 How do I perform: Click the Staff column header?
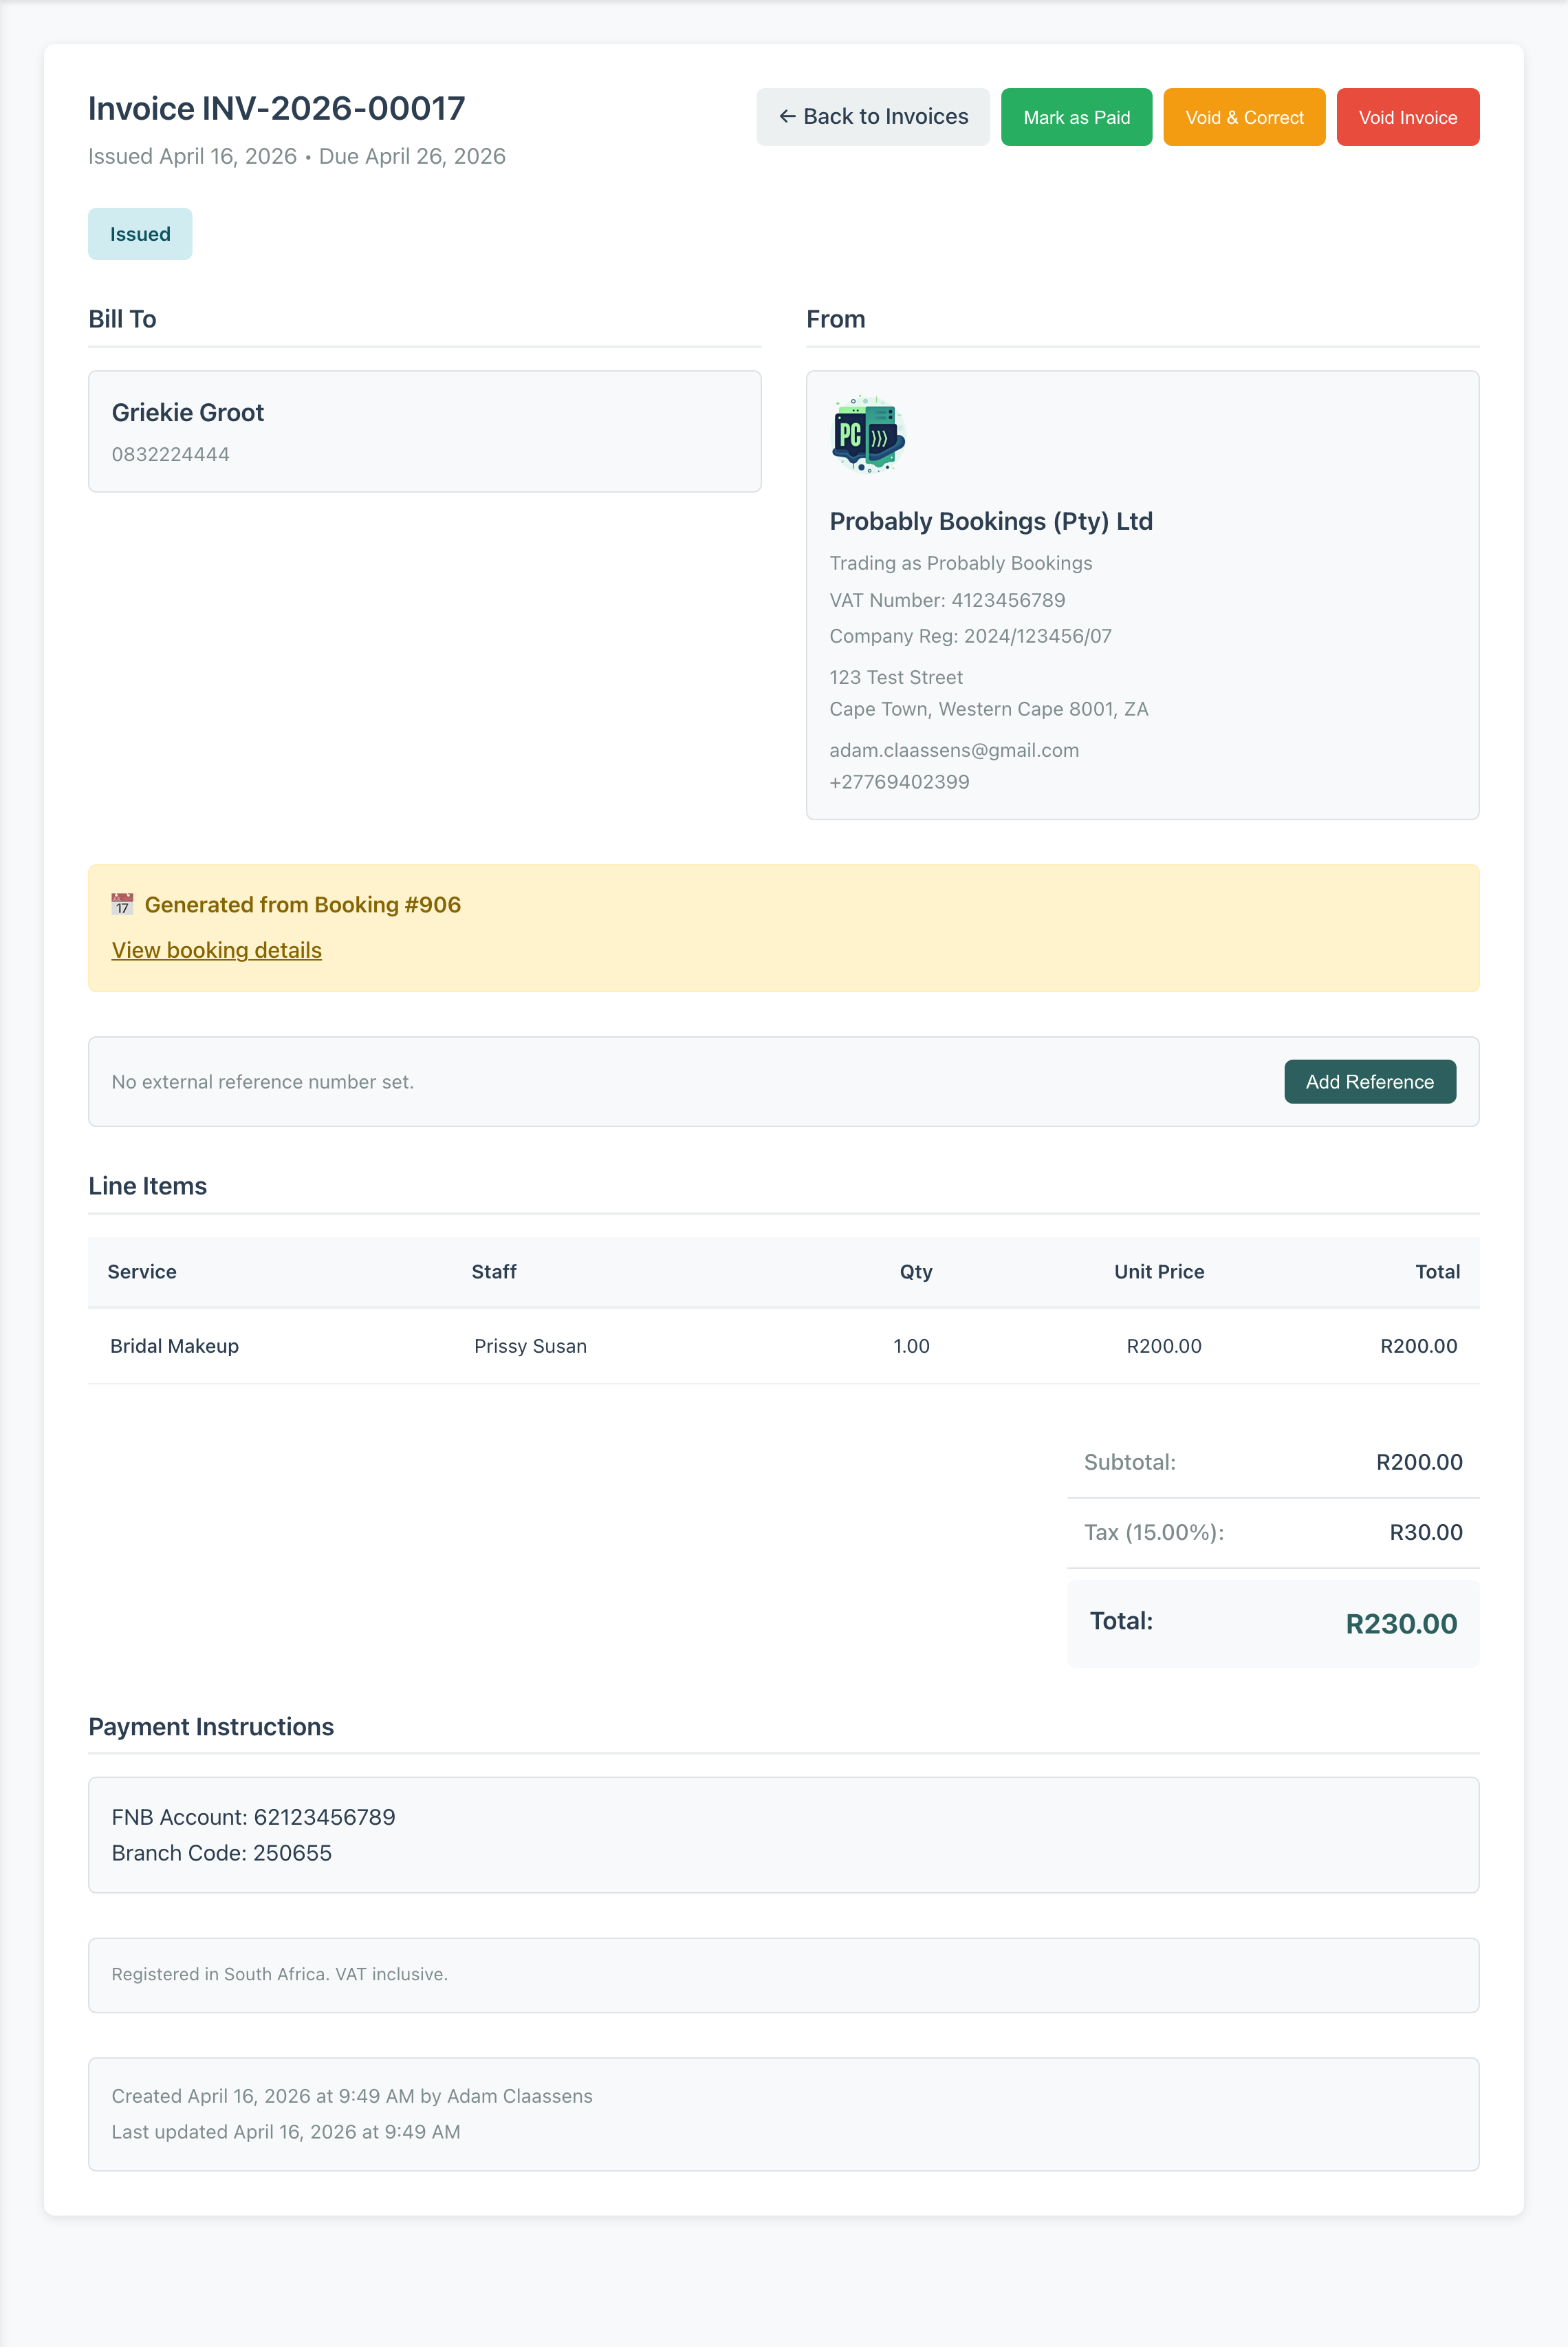494,1272
